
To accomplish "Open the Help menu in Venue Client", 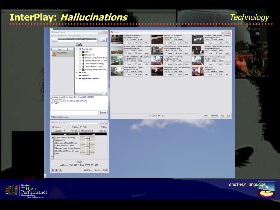I will pyautogui.click(x=79, y=36).
